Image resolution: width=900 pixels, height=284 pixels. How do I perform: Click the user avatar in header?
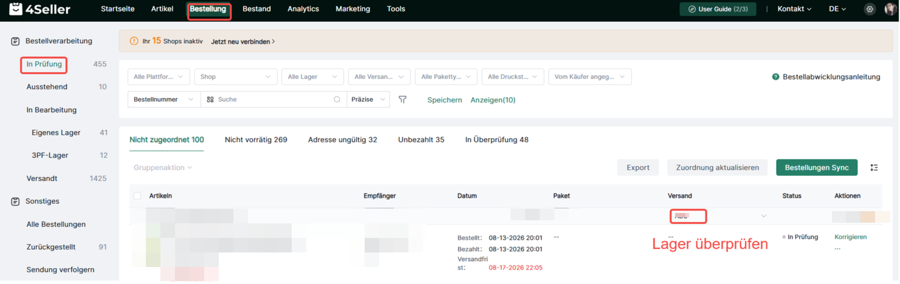tap(890, 9)
